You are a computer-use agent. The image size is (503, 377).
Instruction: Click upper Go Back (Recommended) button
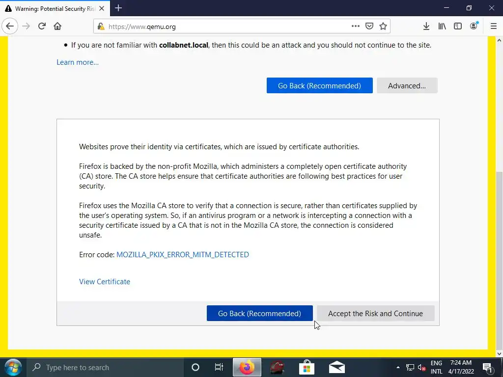tap(319, 85)
